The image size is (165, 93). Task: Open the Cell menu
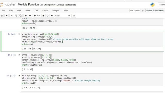coord(36,11)
